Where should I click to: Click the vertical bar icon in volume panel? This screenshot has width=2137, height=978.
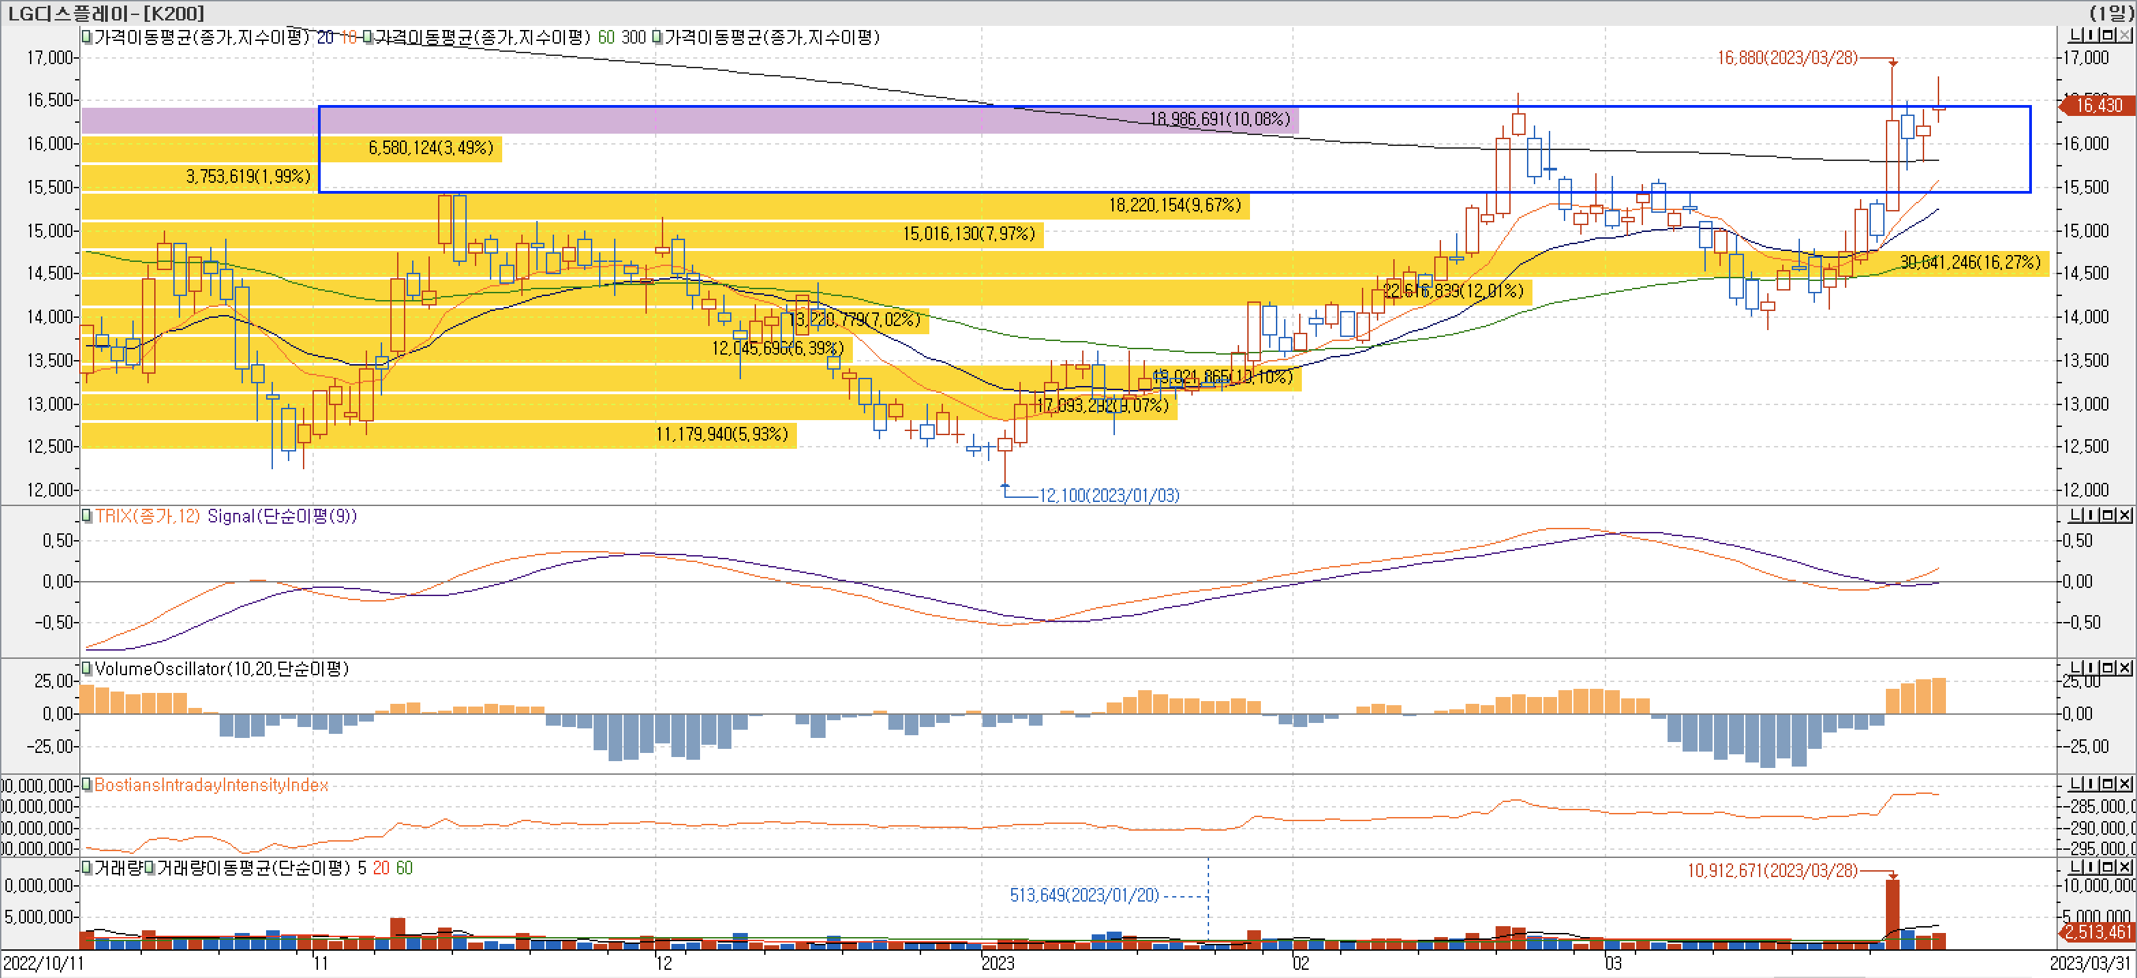pos(2092,867)
